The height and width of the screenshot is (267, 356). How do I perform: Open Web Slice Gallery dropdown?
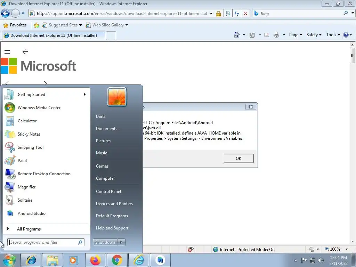pos(107,25)
